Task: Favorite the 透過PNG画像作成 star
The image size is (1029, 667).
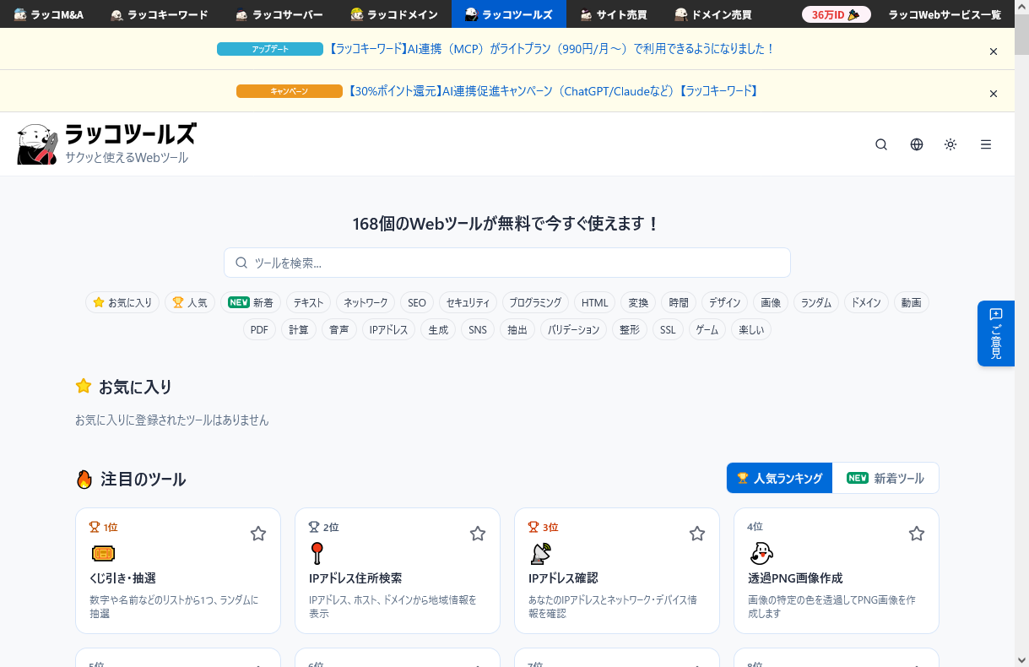Action: (917, 534)
